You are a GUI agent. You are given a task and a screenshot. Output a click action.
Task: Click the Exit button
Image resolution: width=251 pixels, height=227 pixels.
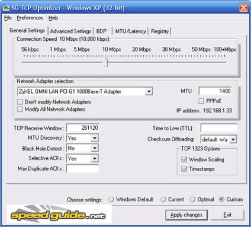point(227,215)
